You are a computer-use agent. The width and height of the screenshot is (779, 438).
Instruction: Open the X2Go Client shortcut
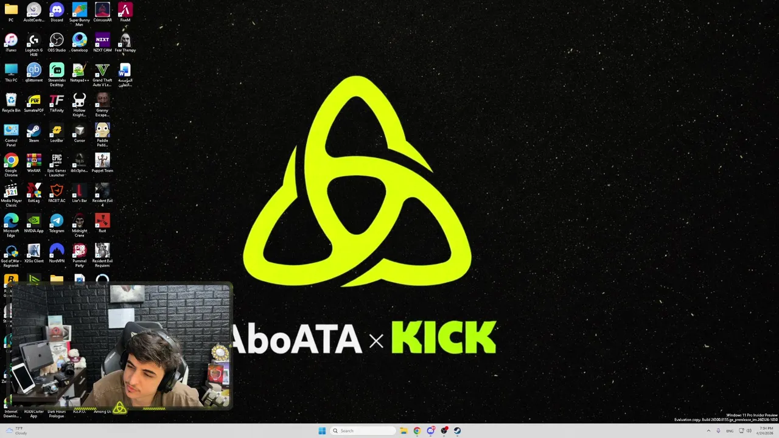click(x=33, y=254)
